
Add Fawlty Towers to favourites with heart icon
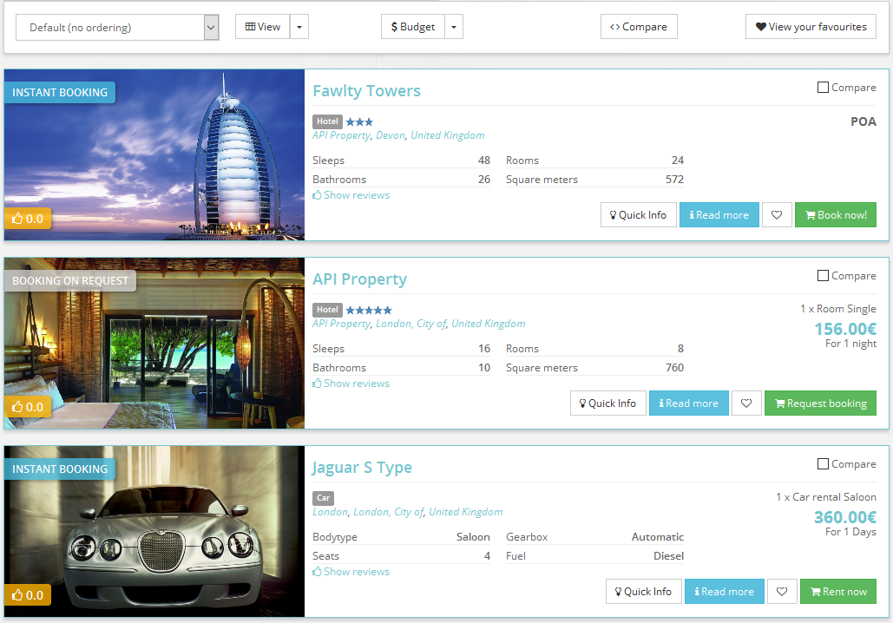click(x=777, y=215)
